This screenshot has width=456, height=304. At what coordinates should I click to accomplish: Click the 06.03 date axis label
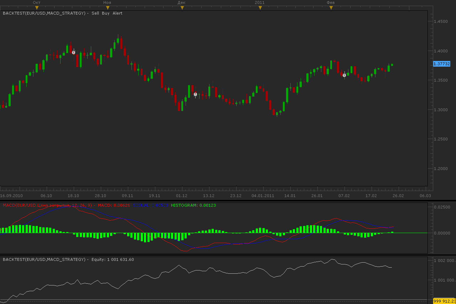point(425,196)
